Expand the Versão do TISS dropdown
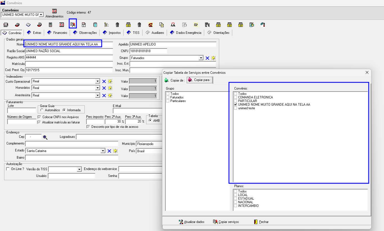The width and height of the screenshot is (384, 231). click(x=79, y=169)
